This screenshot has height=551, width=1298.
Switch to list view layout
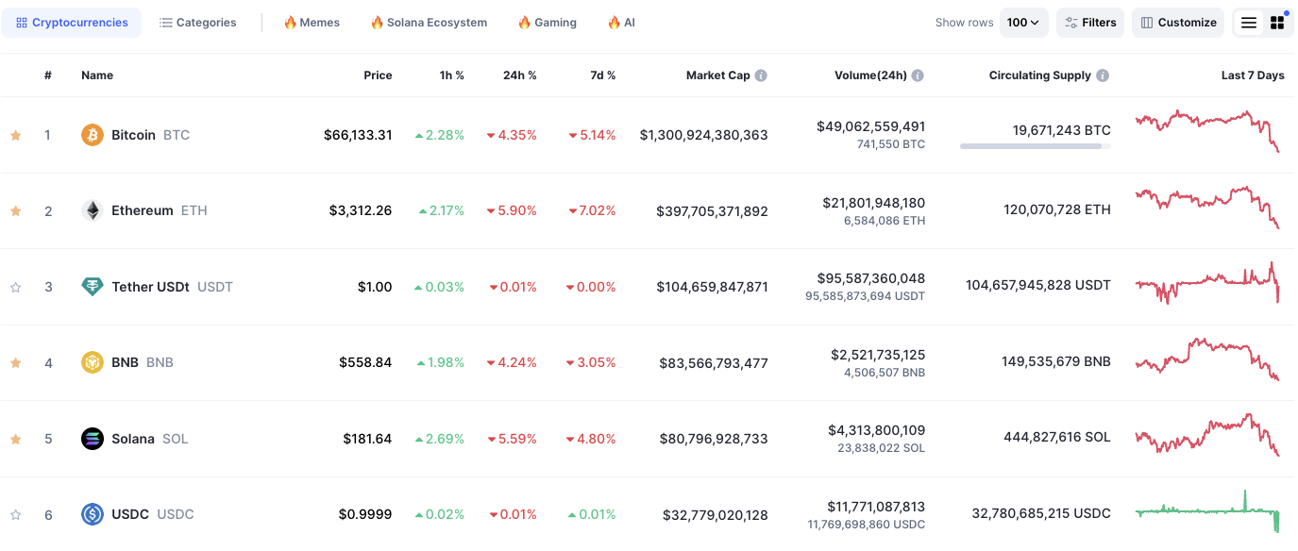1249,23
